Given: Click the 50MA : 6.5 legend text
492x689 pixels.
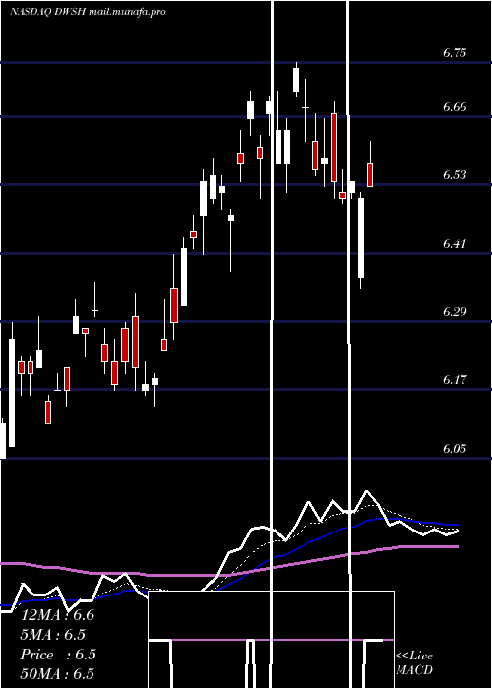Looking at the screenshot, I should pos(57,674).
